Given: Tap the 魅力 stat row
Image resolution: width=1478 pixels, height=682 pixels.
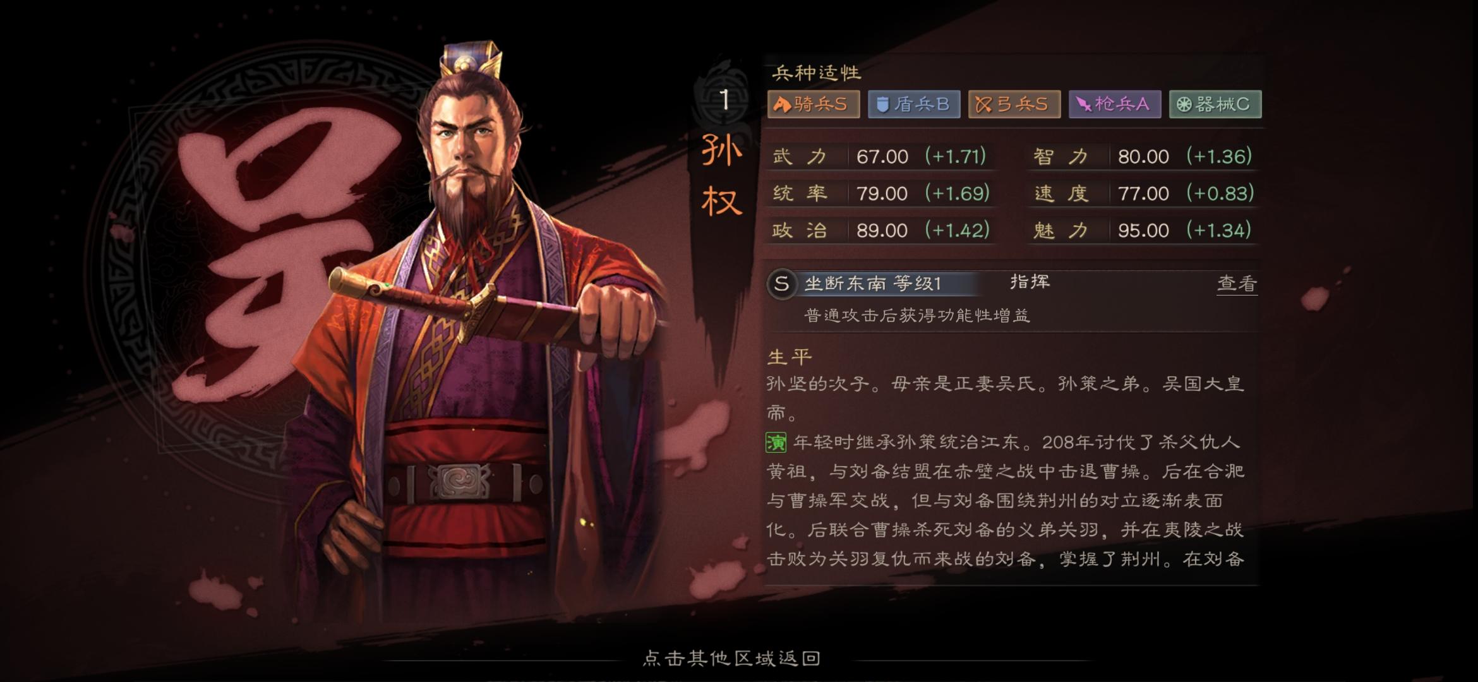Looking at the screenshot, I should tap(1143, 230).
